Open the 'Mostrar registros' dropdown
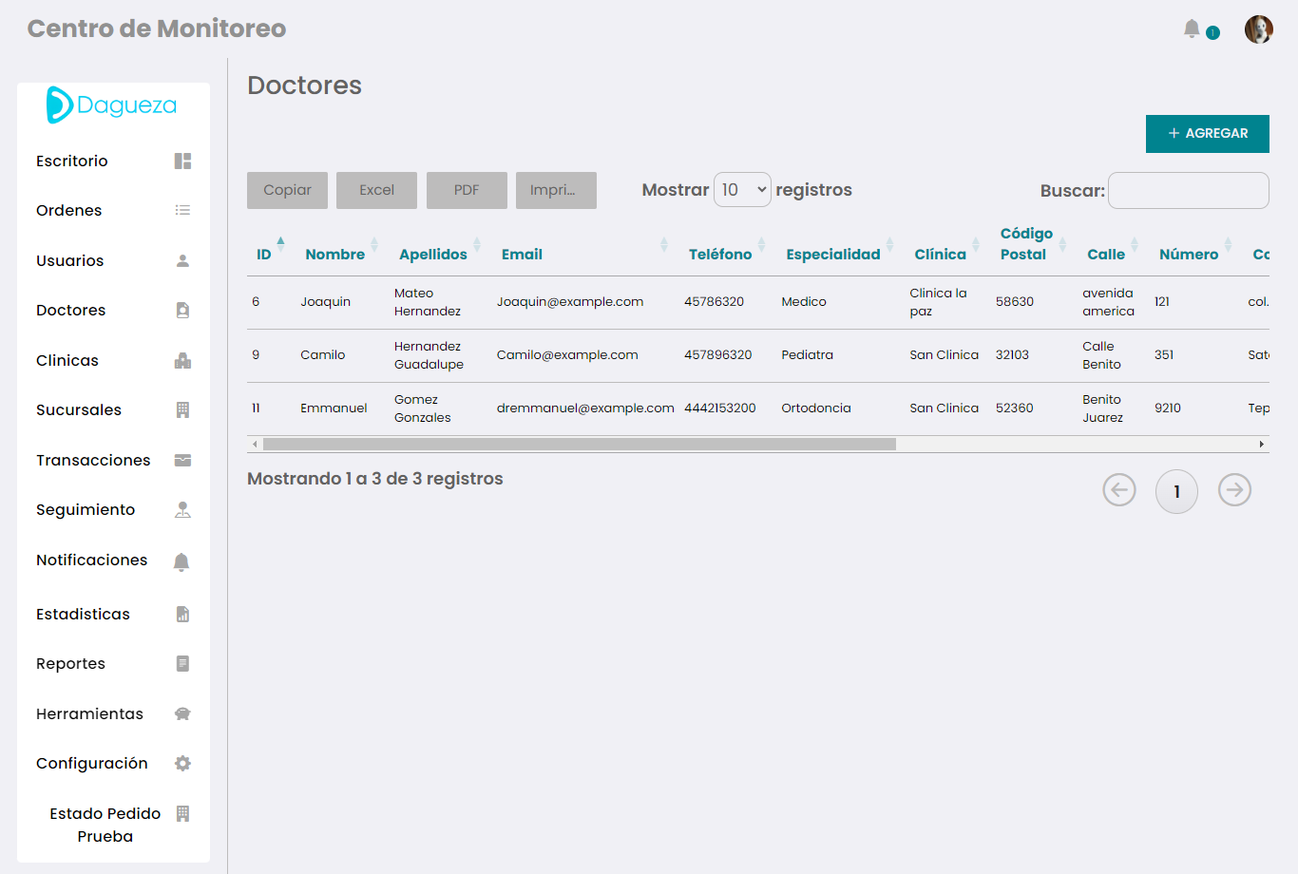The image size is (1298, 874). (x=742, y=189)
